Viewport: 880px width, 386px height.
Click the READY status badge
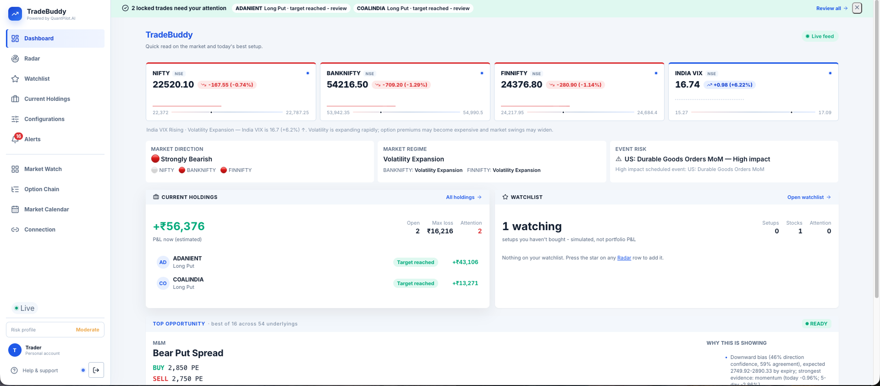(816, 324)
